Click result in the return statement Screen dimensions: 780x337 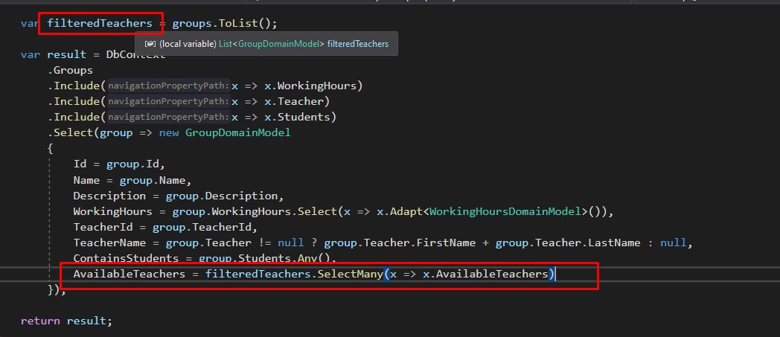point(86,321)
